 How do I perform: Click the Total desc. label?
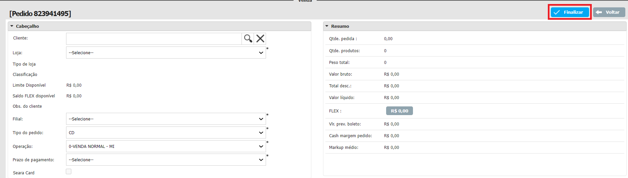coord(340,86)
